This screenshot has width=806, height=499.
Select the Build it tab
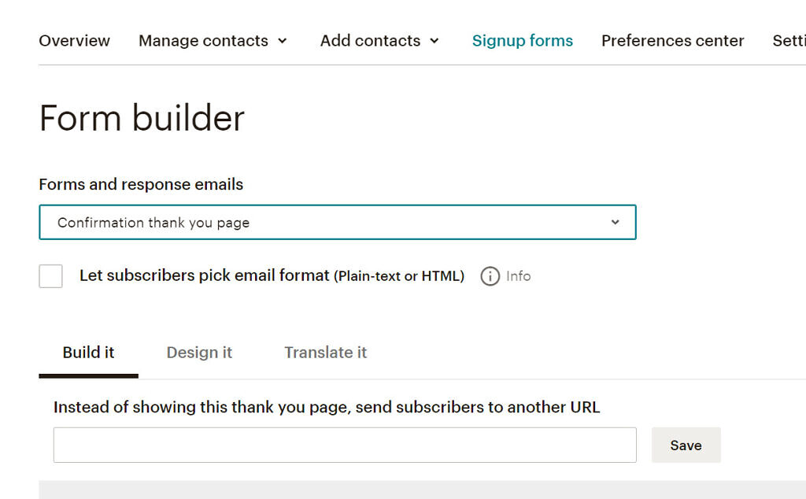(x=88, y=352)
